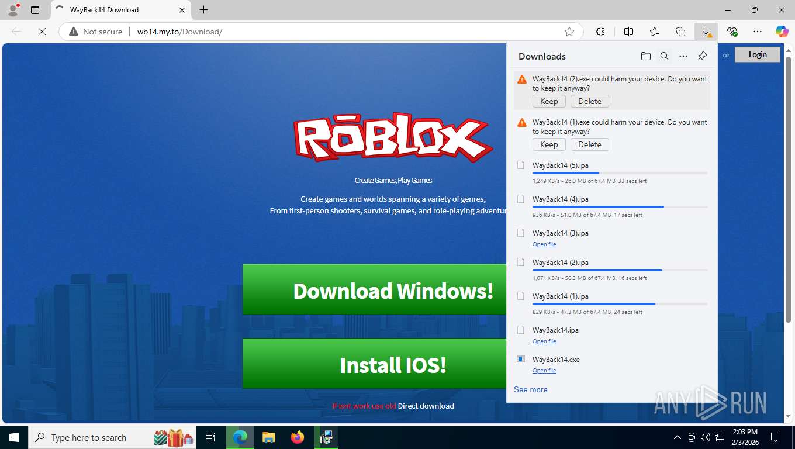795x449 pixels.
Task: Open the volume speaker tray icon
Action: (x=706, y=437)
